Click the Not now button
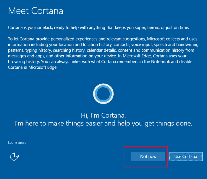The height and width of the screenshot is (179, 207). (x=148, y=157)
